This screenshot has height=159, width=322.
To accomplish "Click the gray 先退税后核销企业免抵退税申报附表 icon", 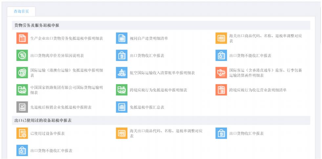I will click(x=22, y=107).
